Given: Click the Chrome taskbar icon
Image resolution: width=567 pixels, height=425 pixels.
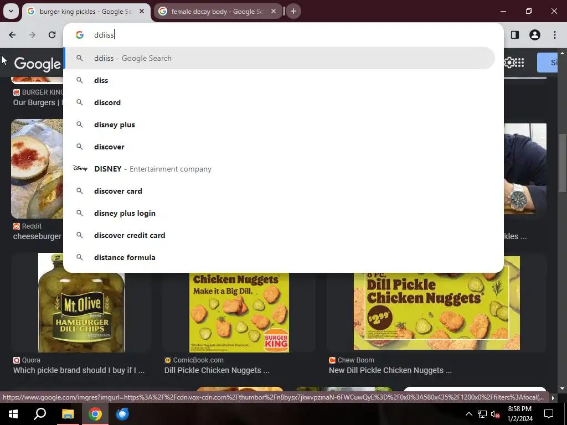Looking at the screenshot, I should tap(95, 414).
